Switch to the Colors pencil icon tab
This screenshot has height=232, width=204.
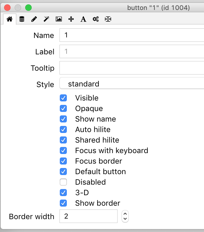(34, 19)
